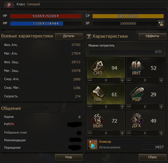
Task: Increase МДР with the plus button
Action: click(x=161, y=106)
